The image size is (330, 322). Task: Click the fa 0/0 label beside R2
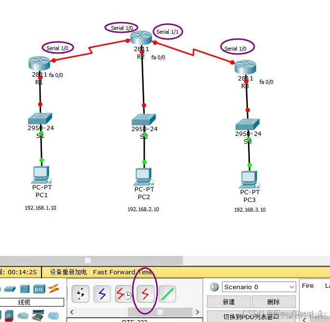158,57
